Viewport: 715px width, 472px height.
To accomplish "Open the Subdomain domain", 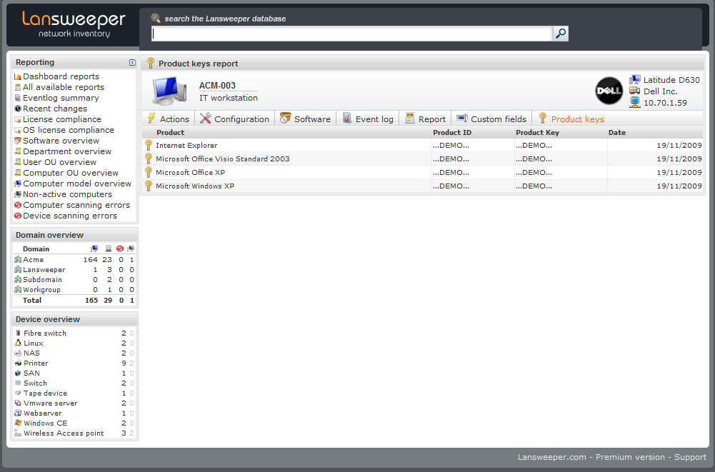I will pos(42,279).
